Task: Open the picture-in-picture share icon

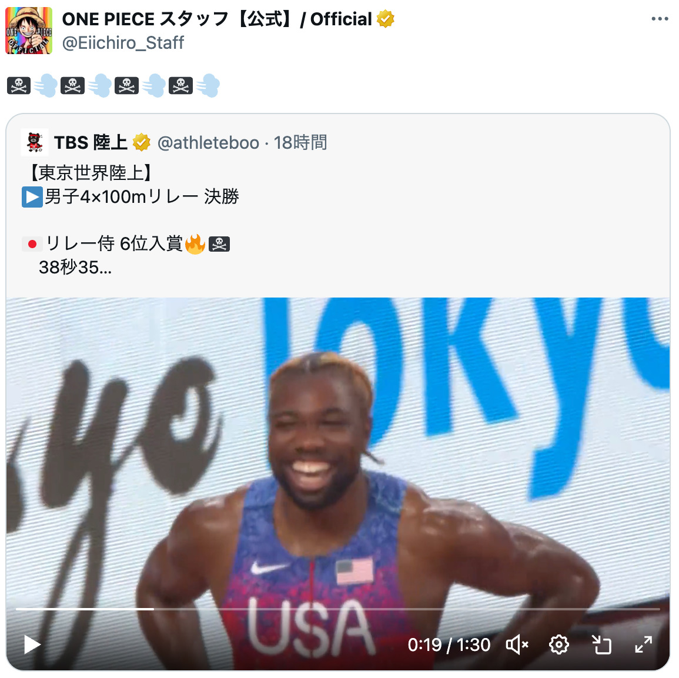Action: click(601, 644)
